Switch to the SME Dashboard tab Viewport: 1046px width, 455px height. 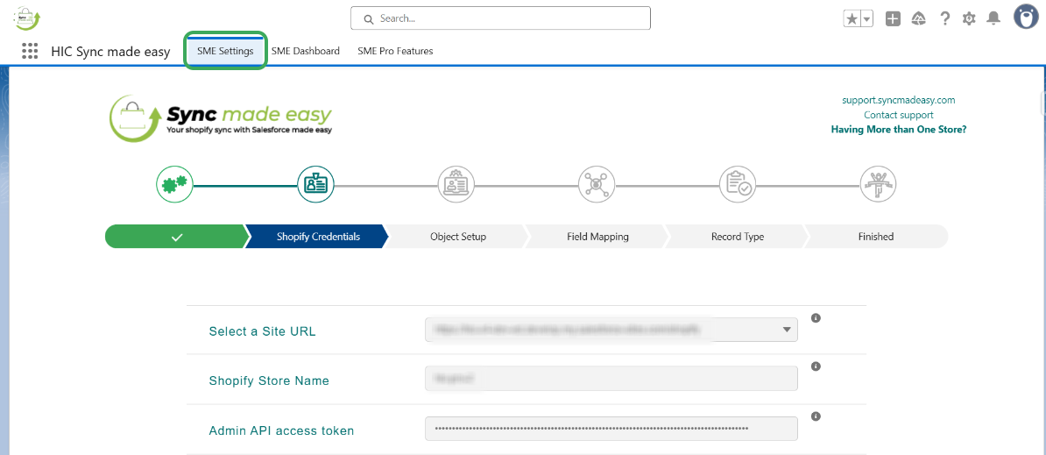tap(306, 51)
